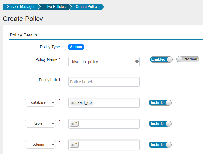Toggle the Normal override switch
The width and height of the screenshot is (203, 154).
tap(188, 59)
